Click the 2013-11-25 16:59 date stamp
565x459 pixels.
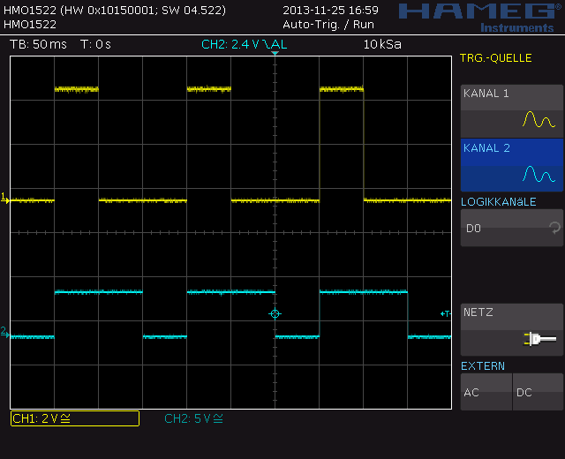pos(330,10)
